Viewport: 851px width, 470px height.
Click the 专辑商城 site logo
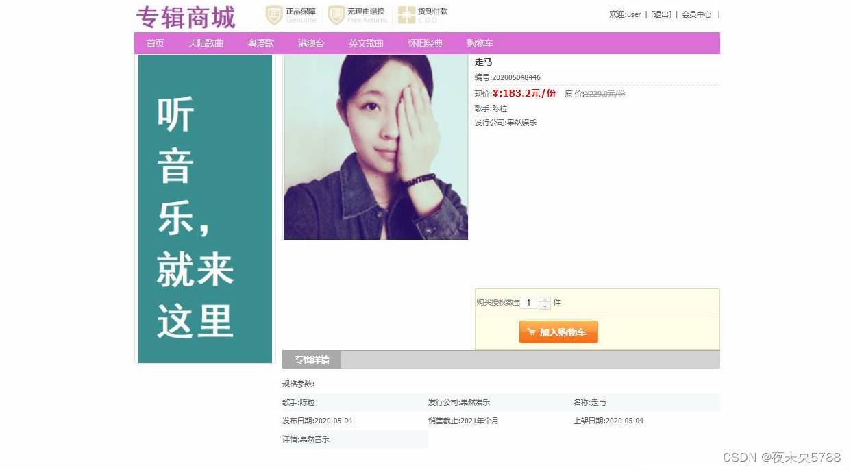click(x=186, y=17)
